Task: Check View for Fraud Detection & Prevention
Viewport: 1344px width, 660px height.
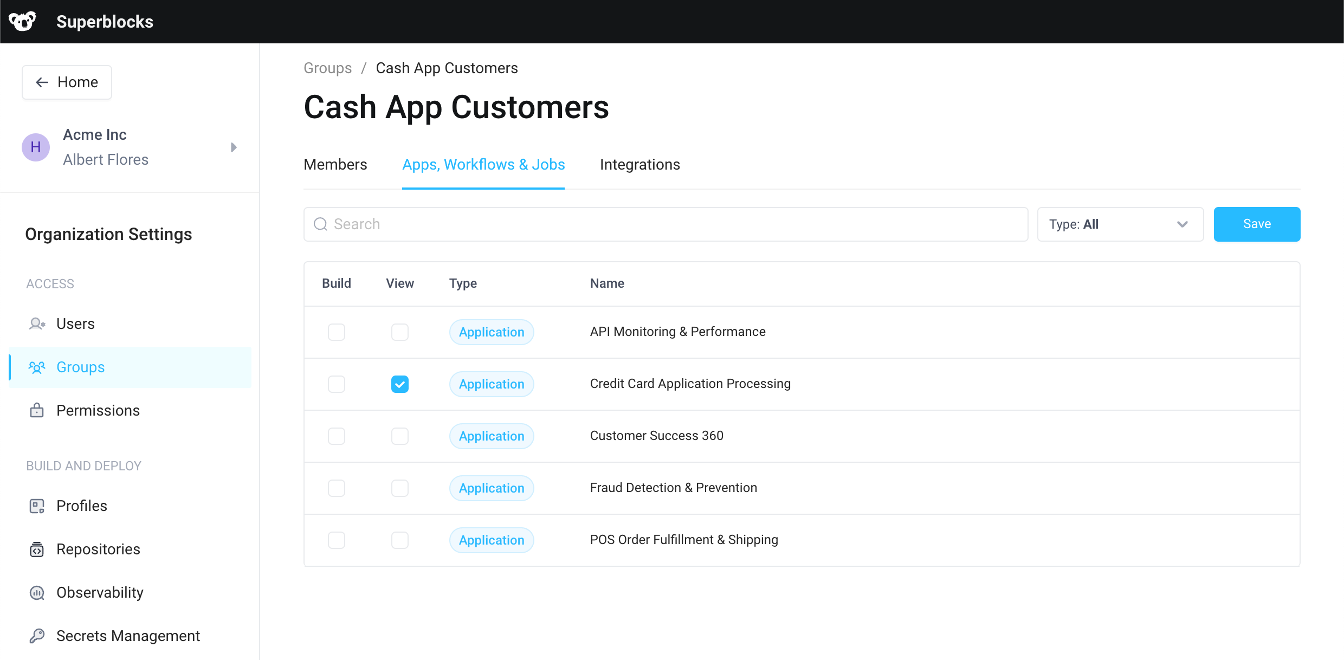Action: [x=400, y=488]
